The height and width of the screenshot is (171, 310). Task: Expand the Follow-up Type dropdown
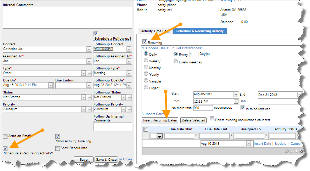point(129,73)
